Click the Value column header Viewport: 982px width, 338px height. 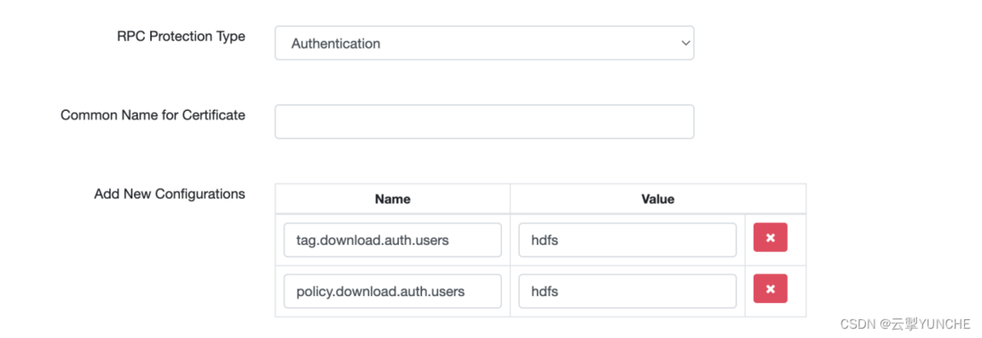pos(657,199)
